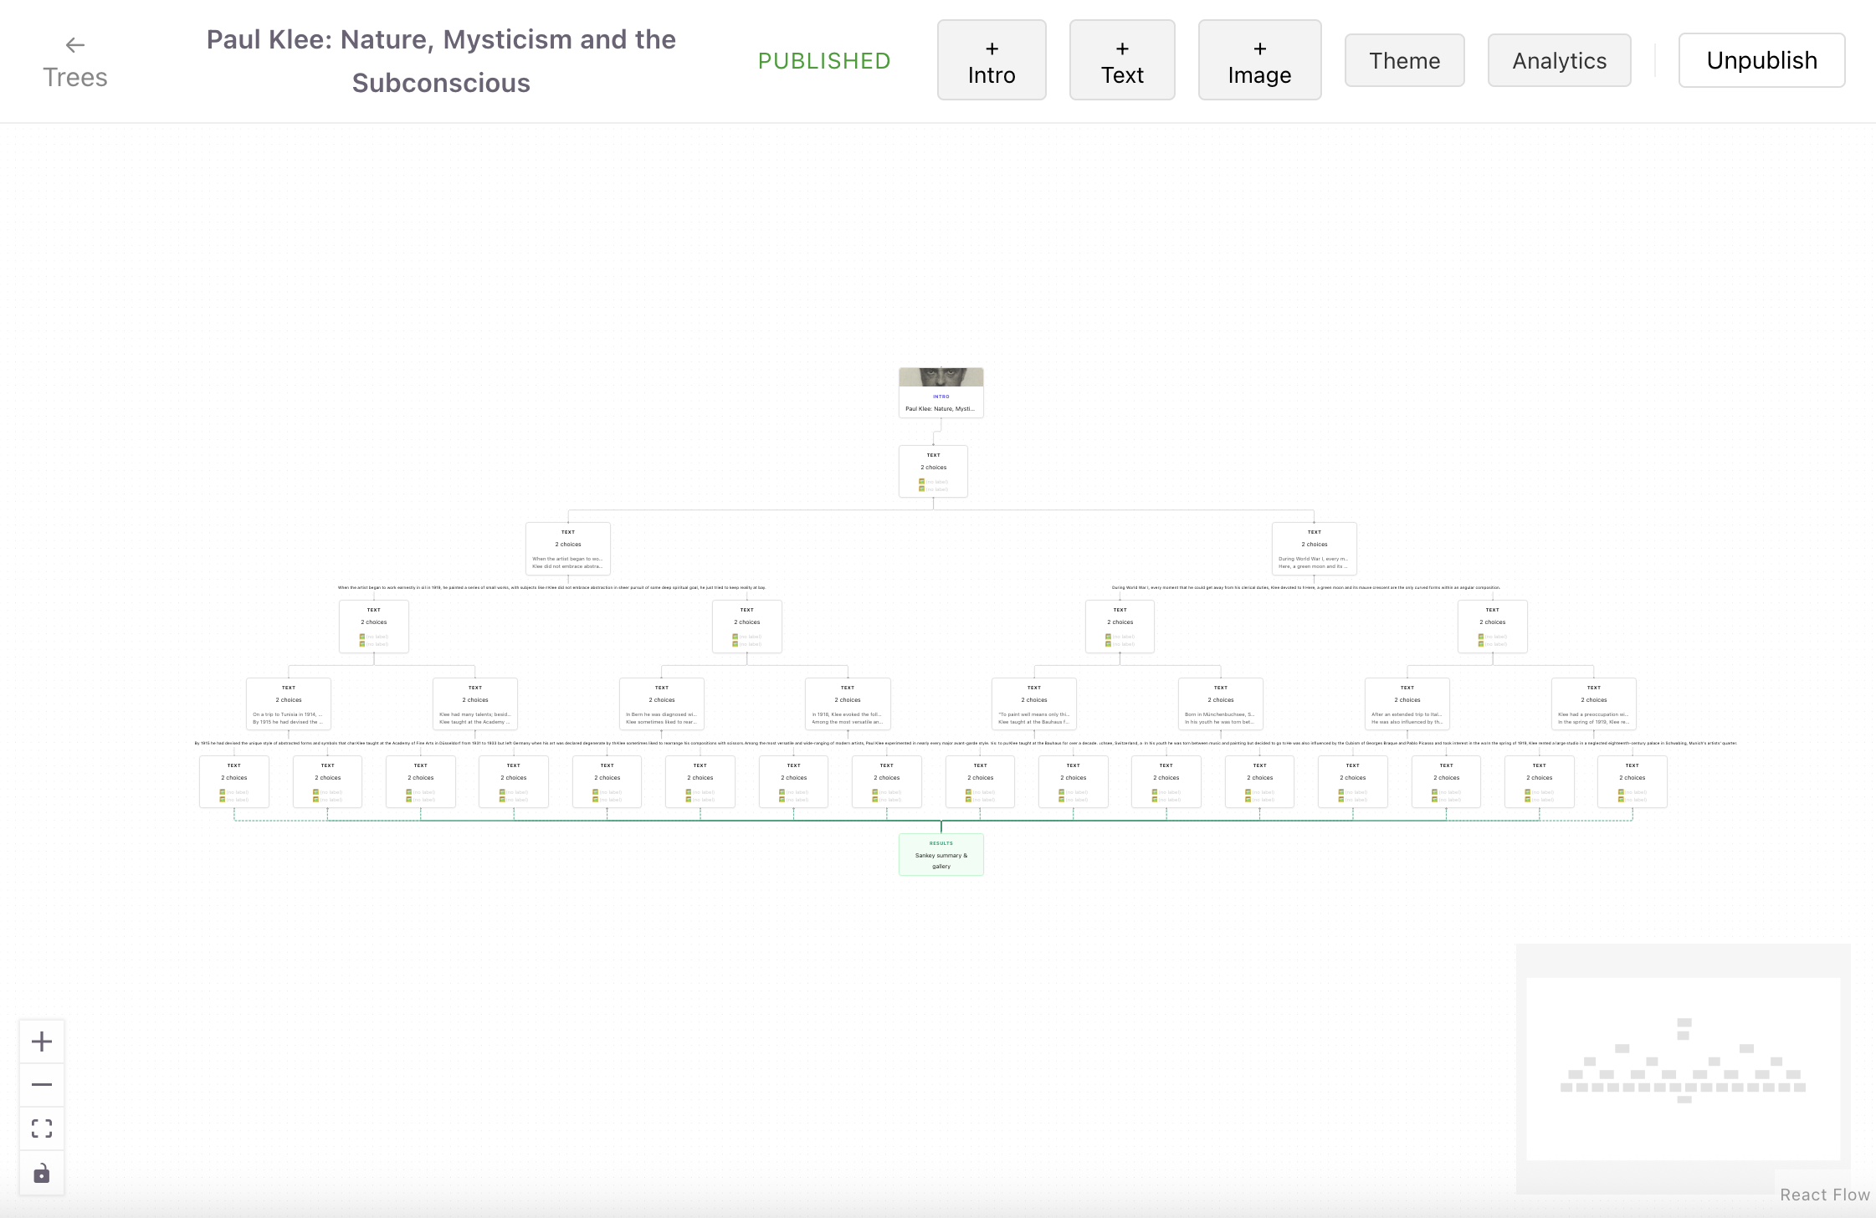Toggle the canvas interactivity lock
The width and height of the screenshot is (1876, 1218).
[41, 1172]
